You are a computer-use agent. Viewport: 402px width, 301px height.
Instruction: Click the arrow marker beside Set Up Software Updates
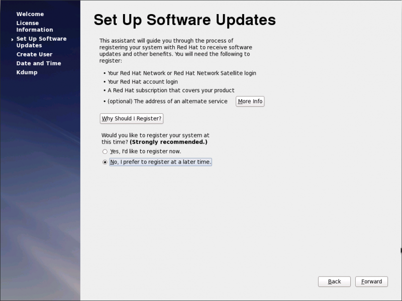(x=12, y=39)
